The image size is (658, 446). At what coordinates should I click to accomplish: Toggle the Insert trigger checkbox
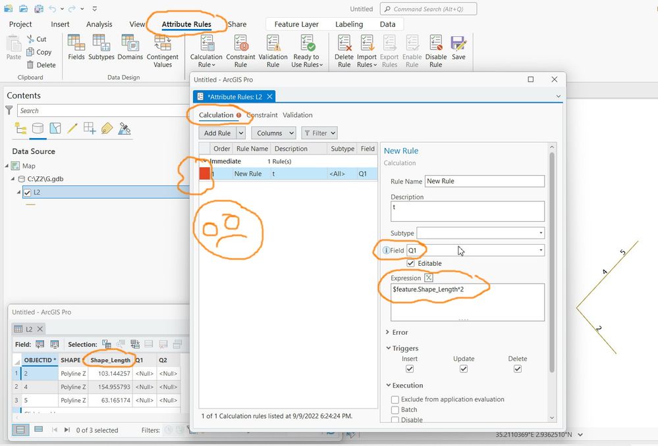tap(410, 369)
